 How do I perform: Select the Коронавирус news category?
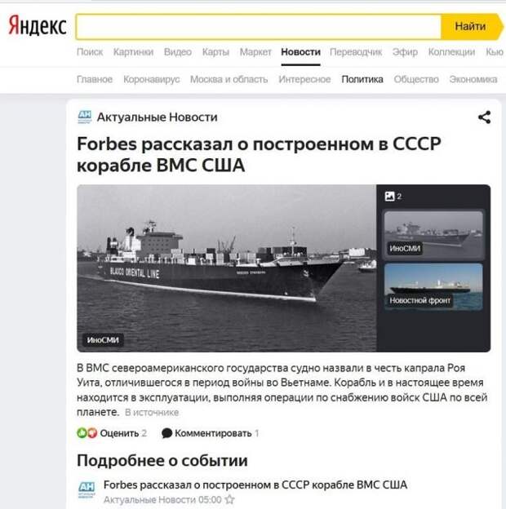click(151, 79)
